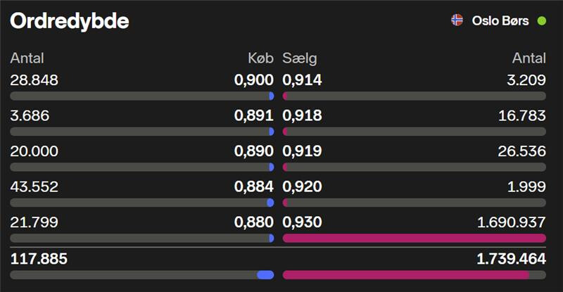Click ask price 0,919
The height and width of the screenshot is (292, 563).
tap(302, 151)
